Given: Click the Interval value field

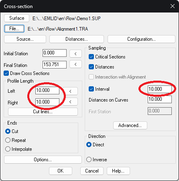Looking at the screenshot, I should pos(160,89).
